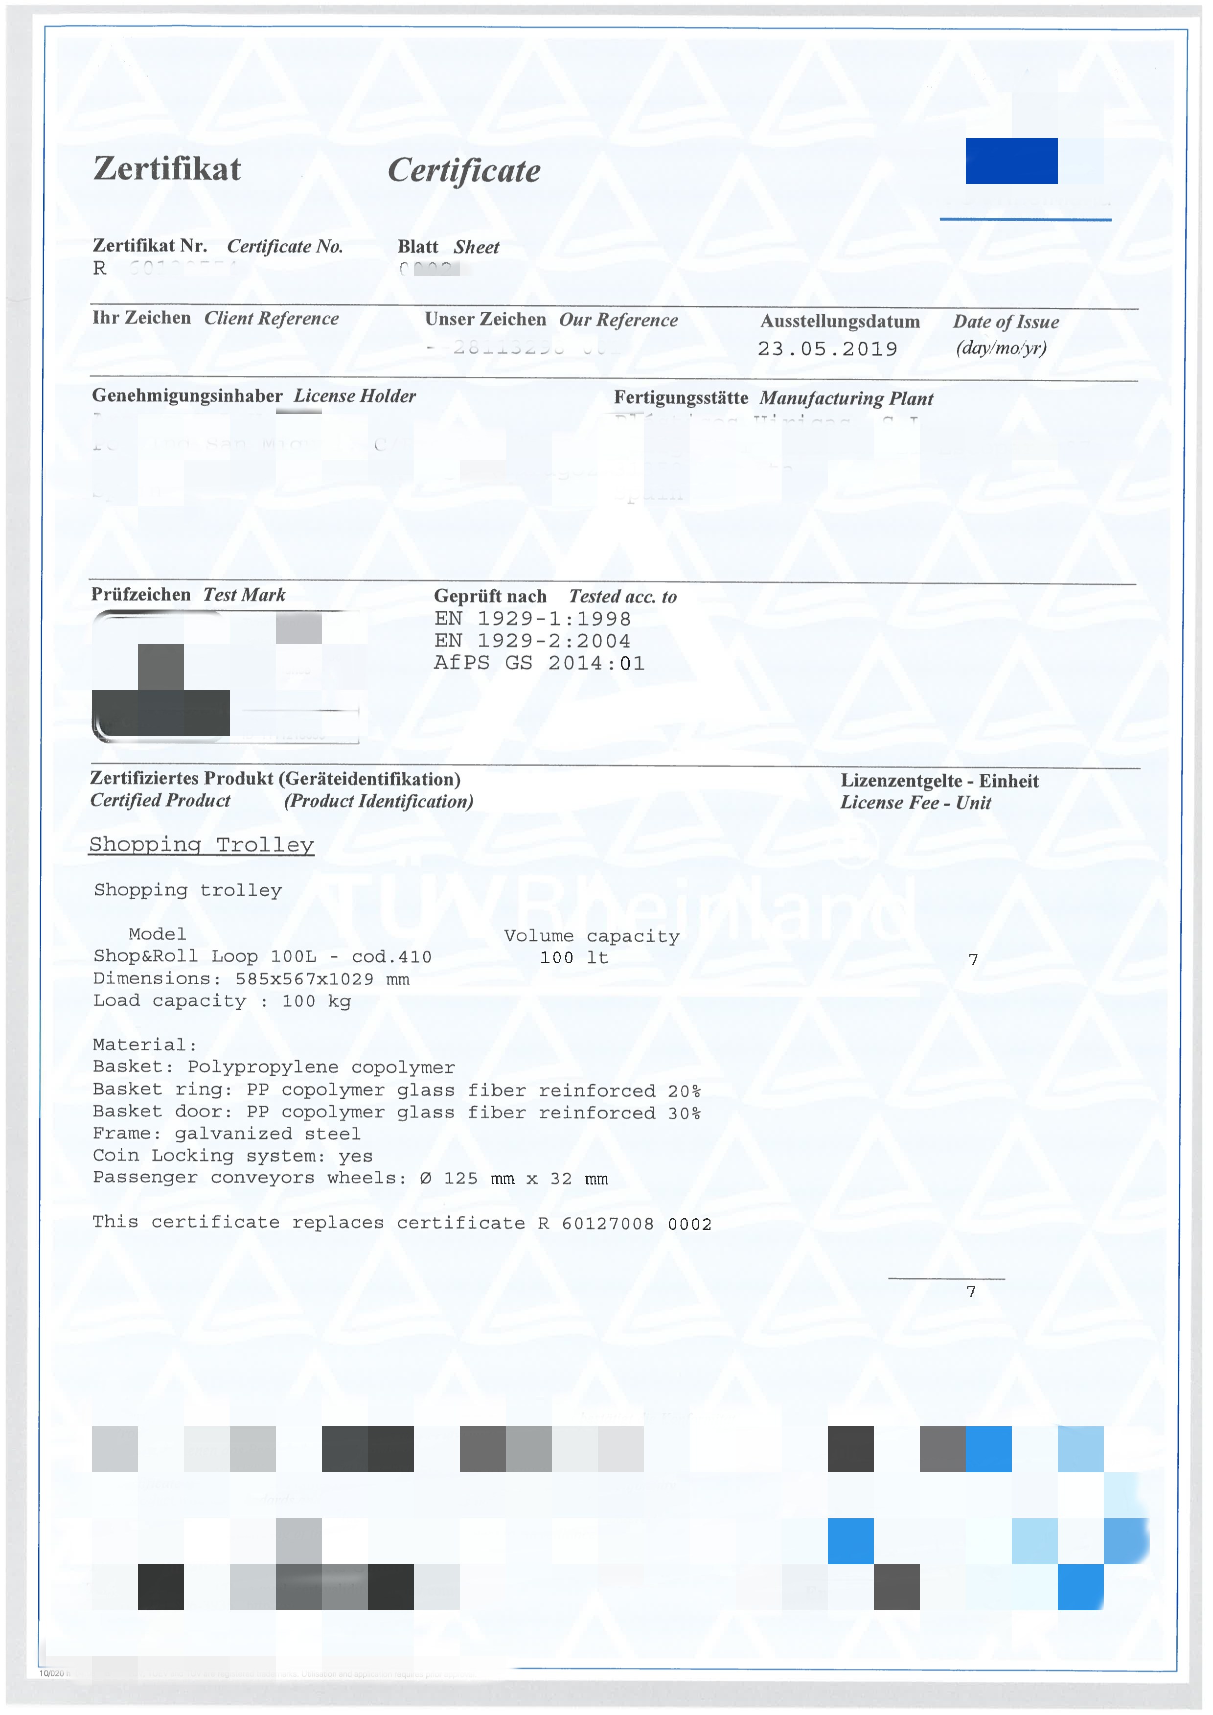This screenshot has width=1213, height=1715.
Task: Click the 'This certificate replaces certificate' line
Action: tap(402, 1223)
